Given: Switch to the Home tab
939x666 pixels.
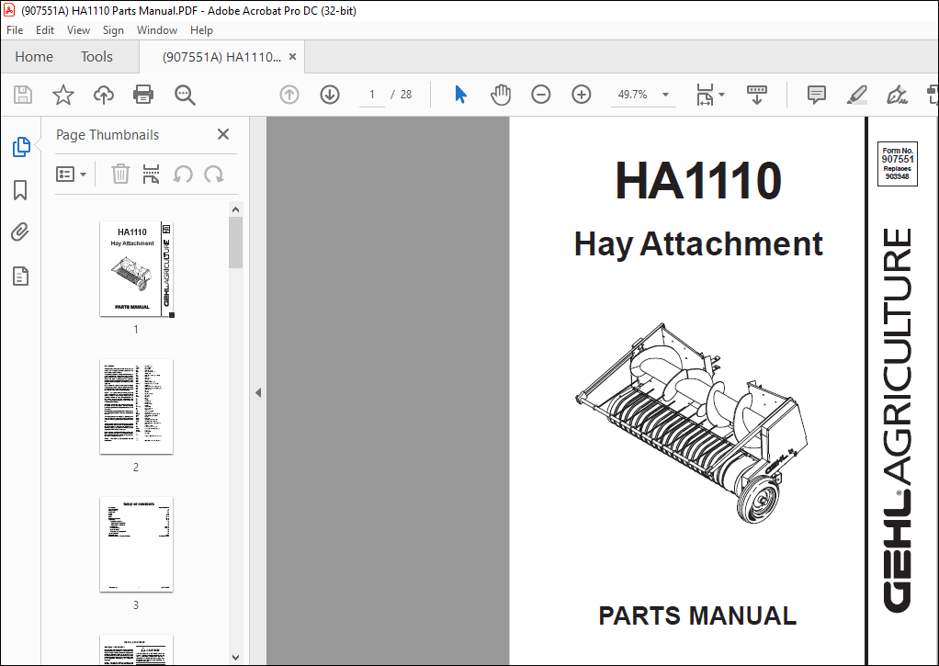Looking at the screenshot, I should (x=34, y=57).
